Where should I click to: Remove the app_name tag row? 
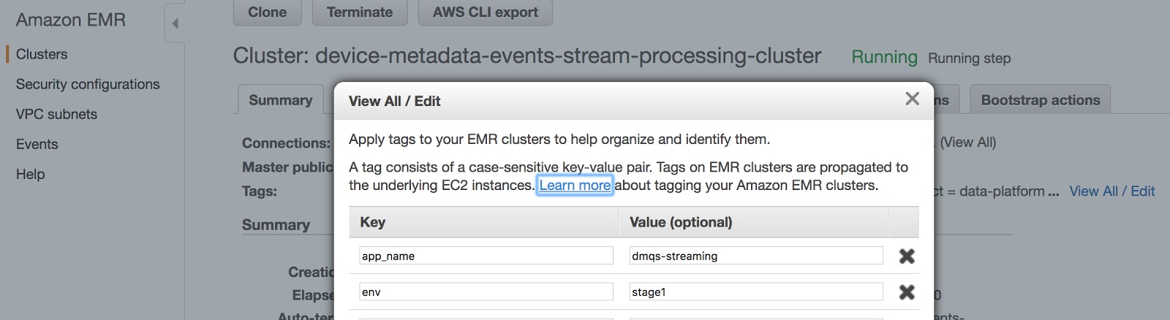click(907, 256)
